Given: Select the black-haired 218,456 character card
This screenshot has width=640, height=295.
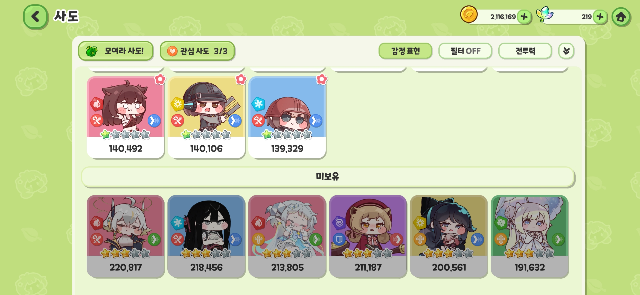Looking at the screenshot, I should click(x=206, y=236).
